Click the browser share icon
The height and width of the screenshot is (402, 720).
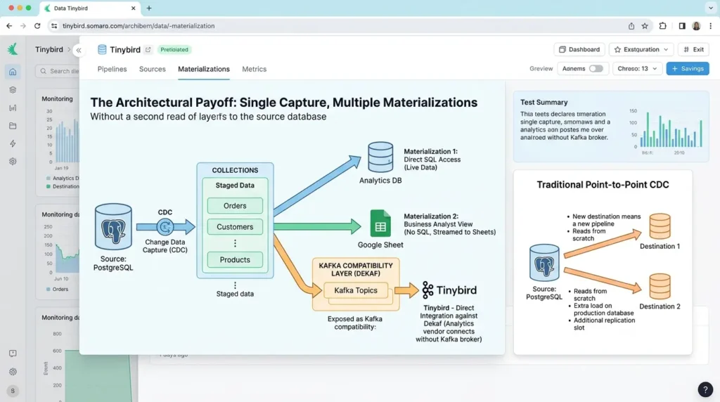click(631, 26)
